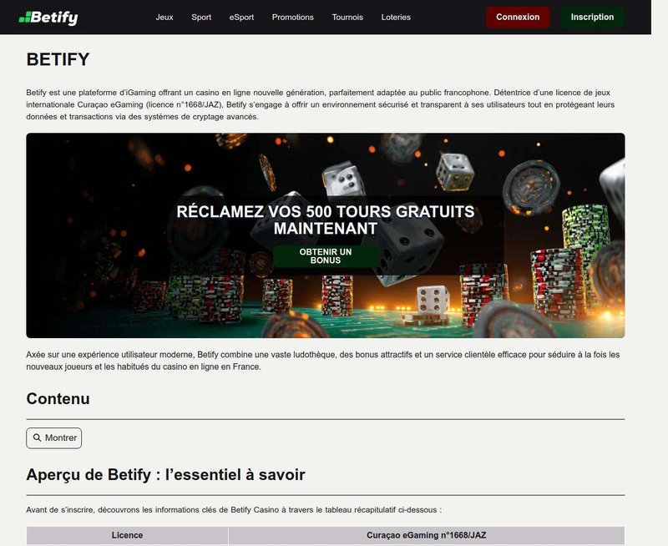Image resolution: width=668 pixels, height=546 pixels.
Task: View the Promotions page
Action: click(293, 18)
